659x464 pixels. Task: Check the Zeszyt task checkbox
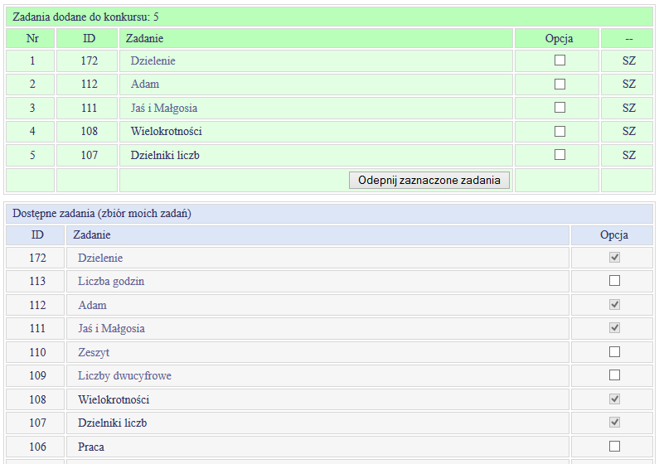pyautogui.click(x=614, y=352)
